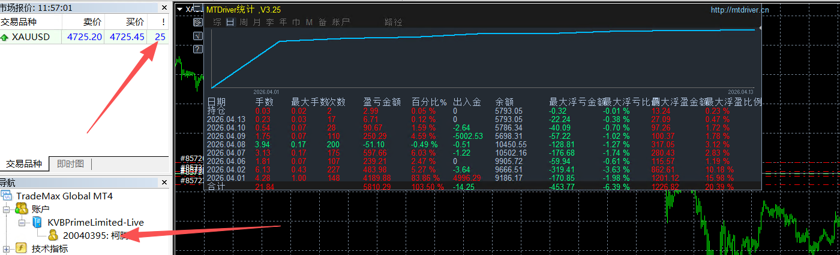Click the balance value 10450.55
The height and width of the screenshot is (255, 840).
coord(511,144)
